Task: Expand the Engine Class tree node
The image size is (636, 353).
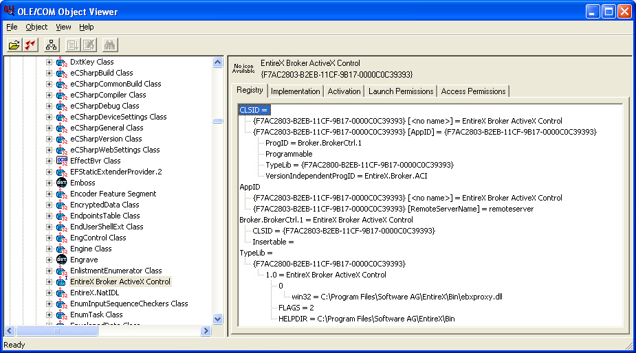Action: [49, 249]
